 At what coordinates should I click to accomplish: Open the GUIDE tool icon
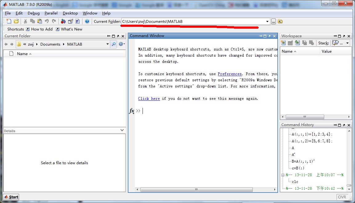tap(71, 21)
